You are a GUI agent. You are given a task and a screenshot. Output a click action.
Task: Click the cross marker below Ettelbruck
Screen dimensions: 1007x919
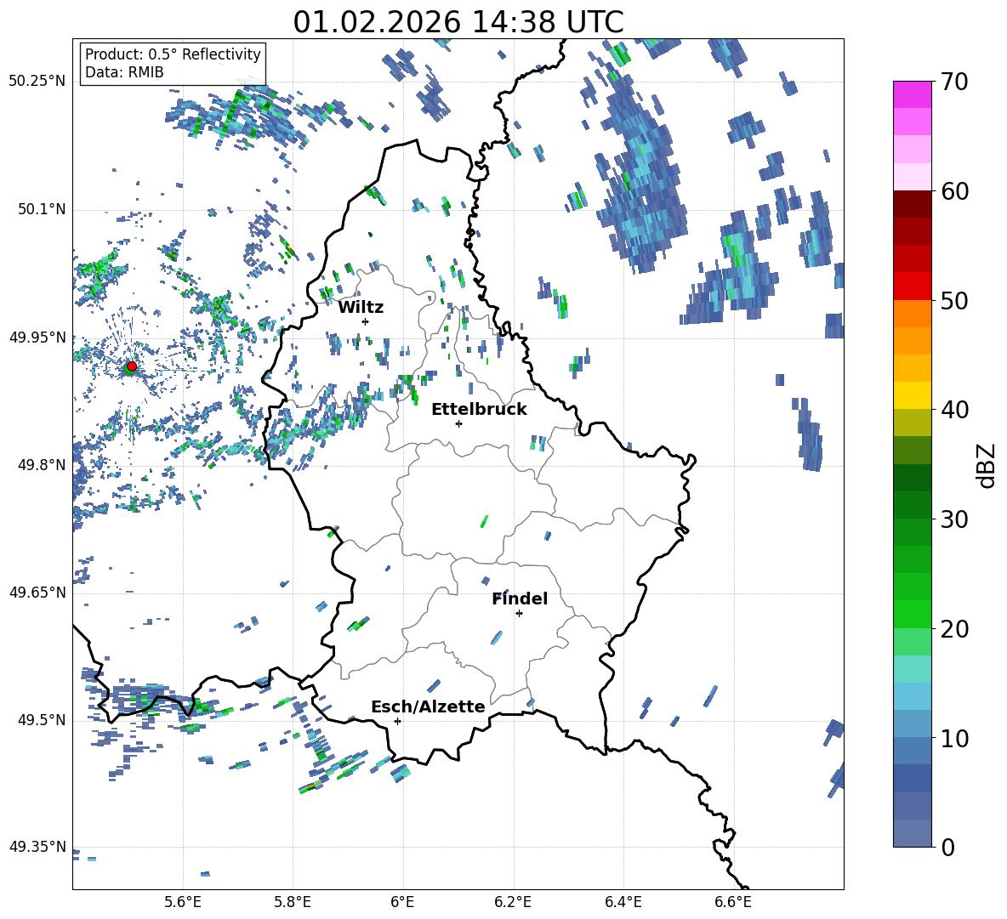pos(458,423)
